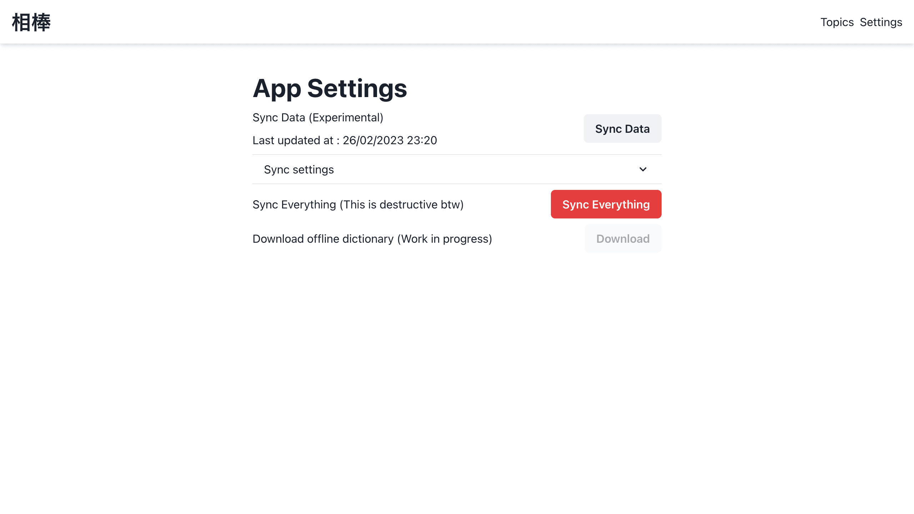Click the 相 character in the logo

tap(21, 22)
